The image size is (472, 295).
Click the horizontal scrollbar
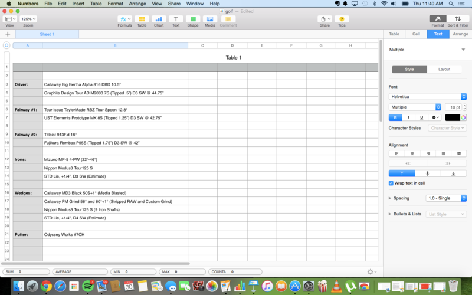tap(95, 263)
